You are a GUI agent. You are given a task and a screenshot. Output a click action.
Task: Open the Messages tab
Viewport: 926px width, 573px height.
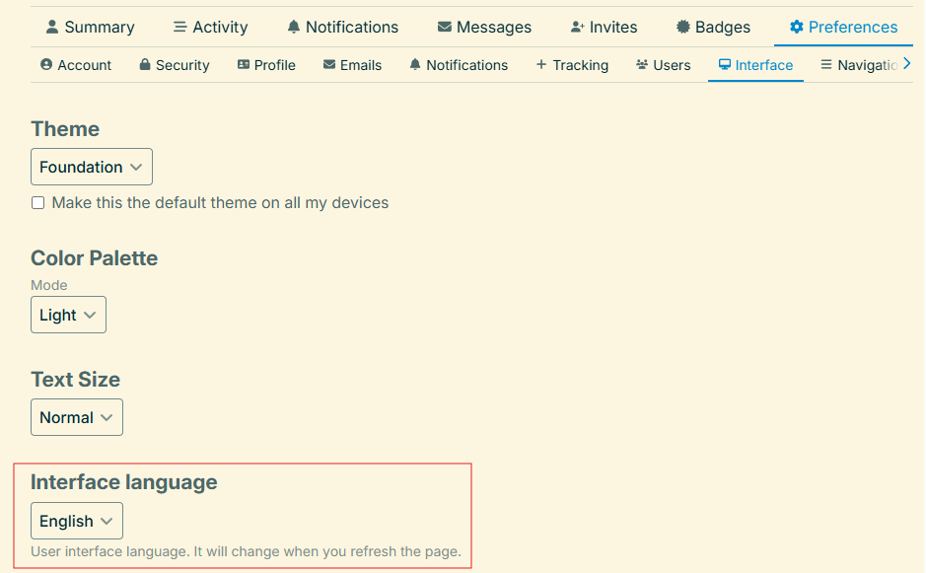(x=484, y=28)
